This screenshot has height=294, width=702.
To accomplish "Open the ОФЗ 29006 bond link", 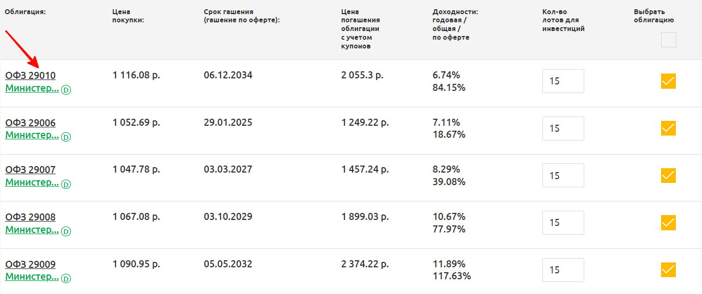I will point(31,123).
